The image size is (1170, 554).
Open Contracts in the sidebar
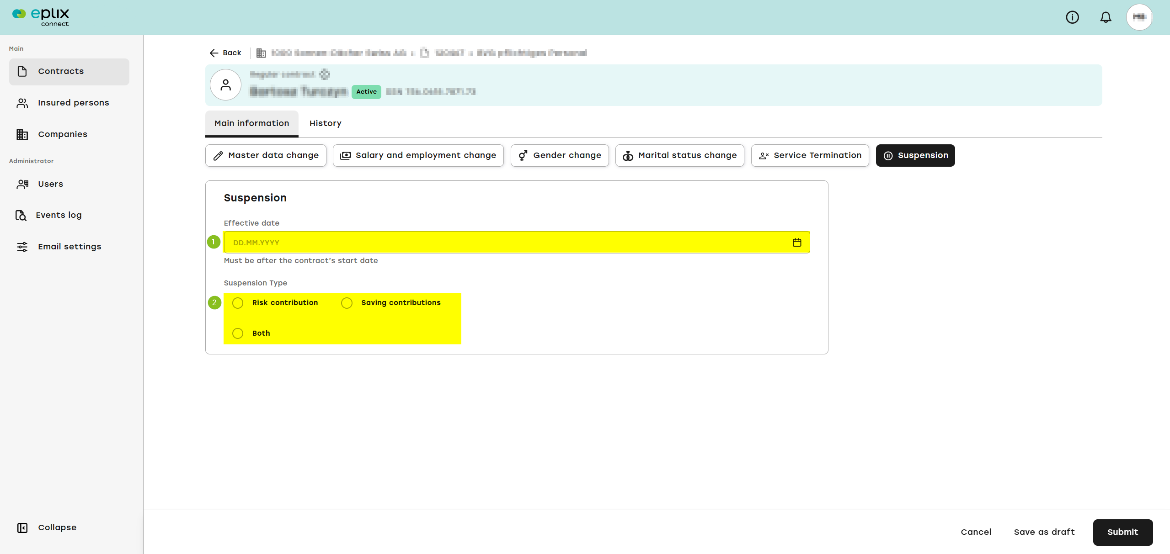tap(69, 71)
